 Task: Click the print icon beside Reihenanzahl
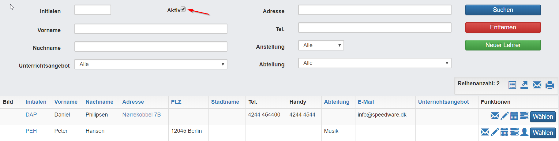pos(550,85)
